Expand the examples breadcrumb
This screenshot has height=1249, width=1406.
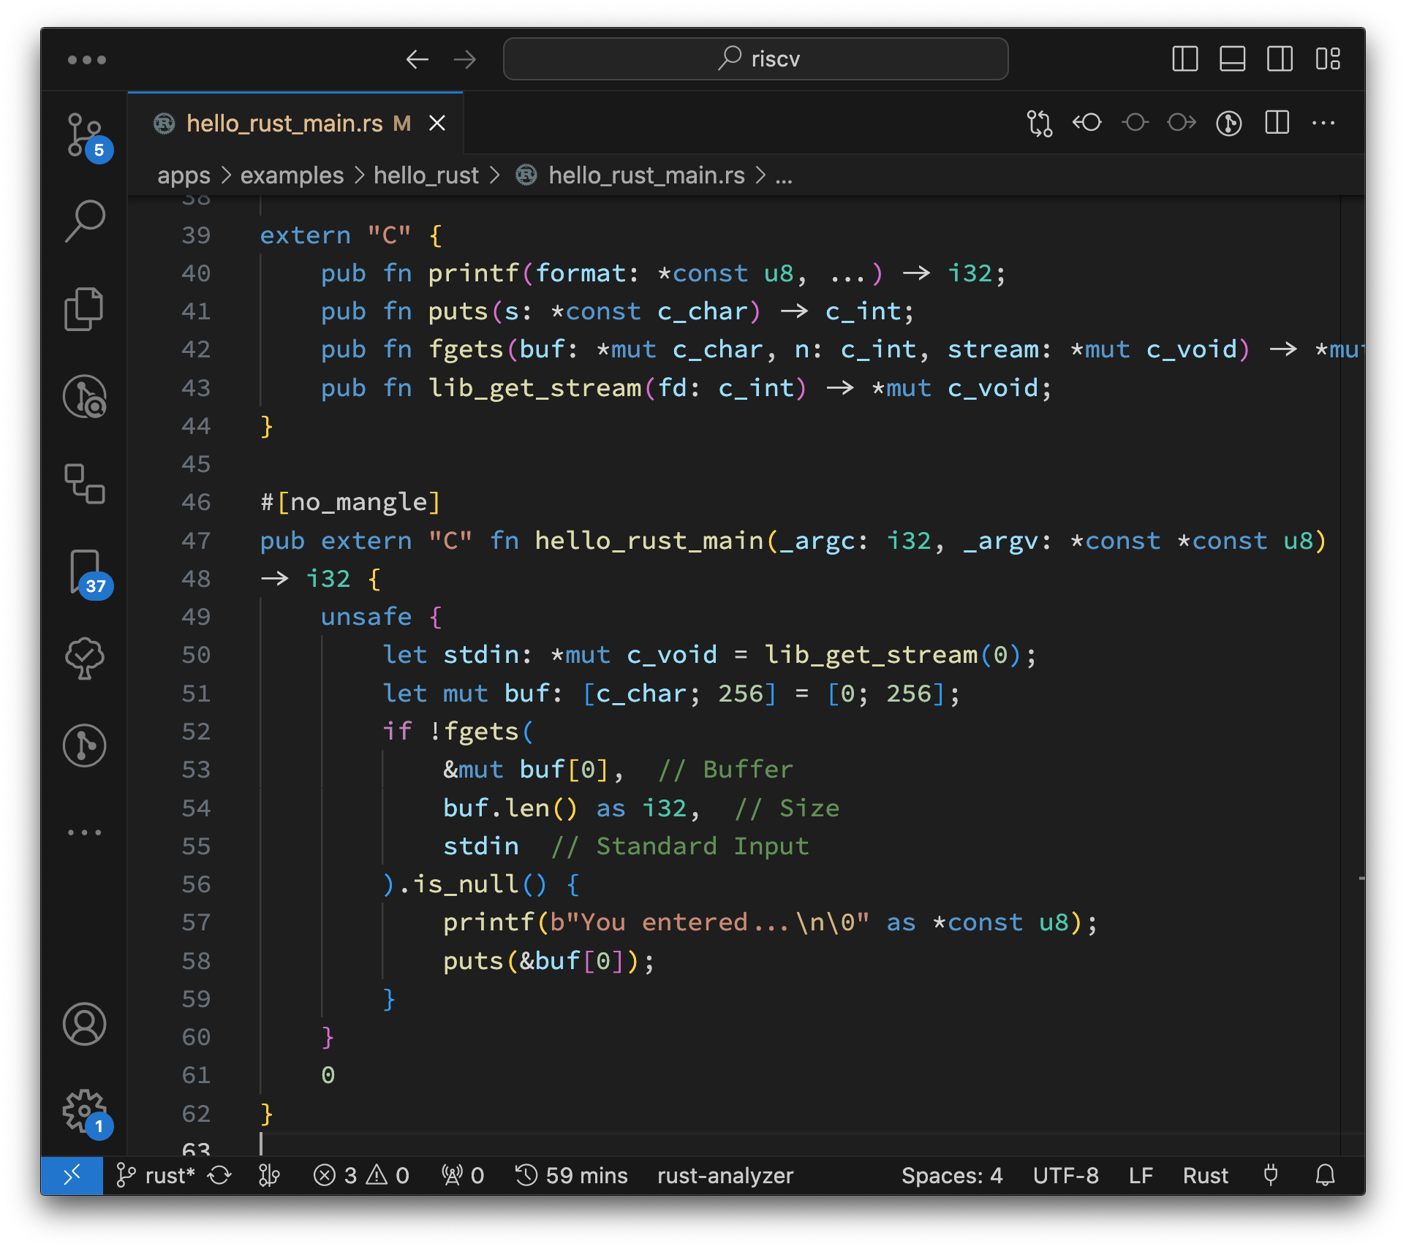coord(292,175)
